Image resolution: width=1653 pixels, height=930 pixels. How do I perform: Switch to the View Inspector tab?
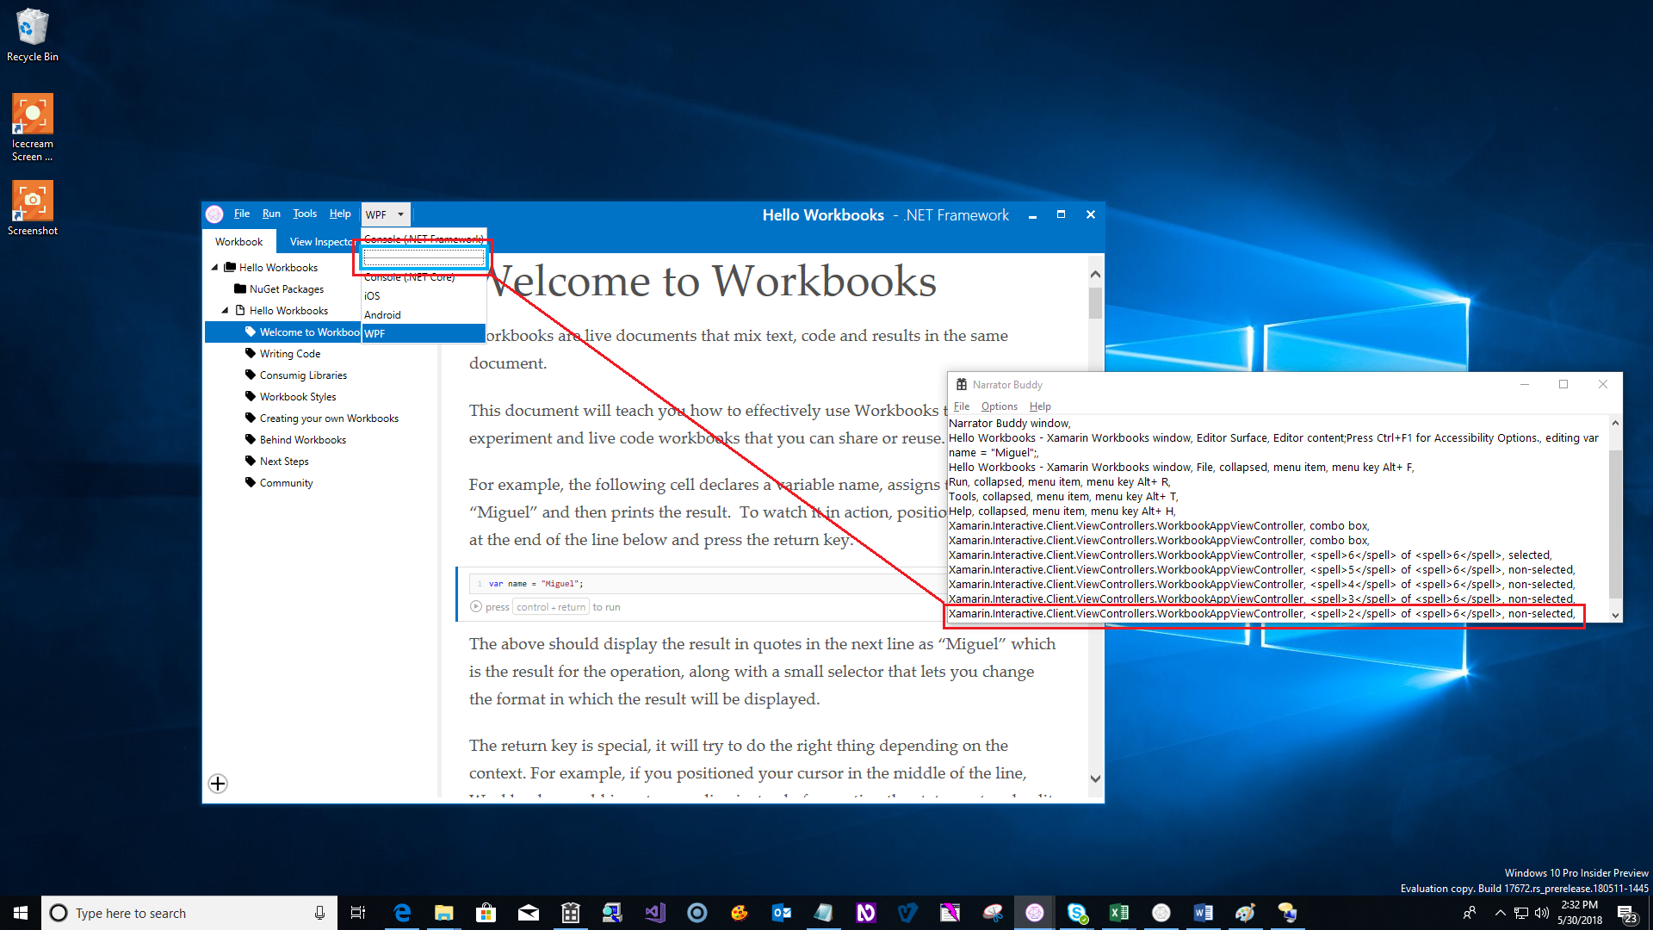[322, 242]
